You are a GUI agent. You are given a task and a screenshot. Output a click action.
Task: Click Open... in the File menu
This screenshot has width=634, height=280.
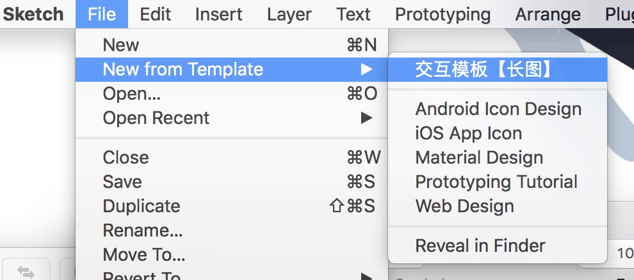coord(131,94)
